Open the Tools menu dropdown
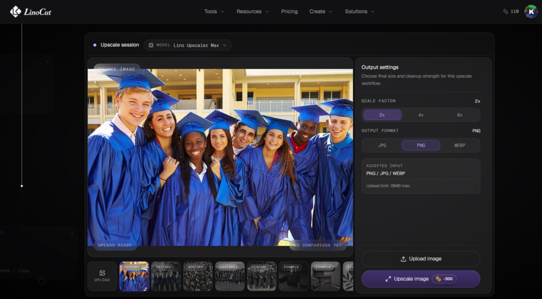 click(214, 12)
